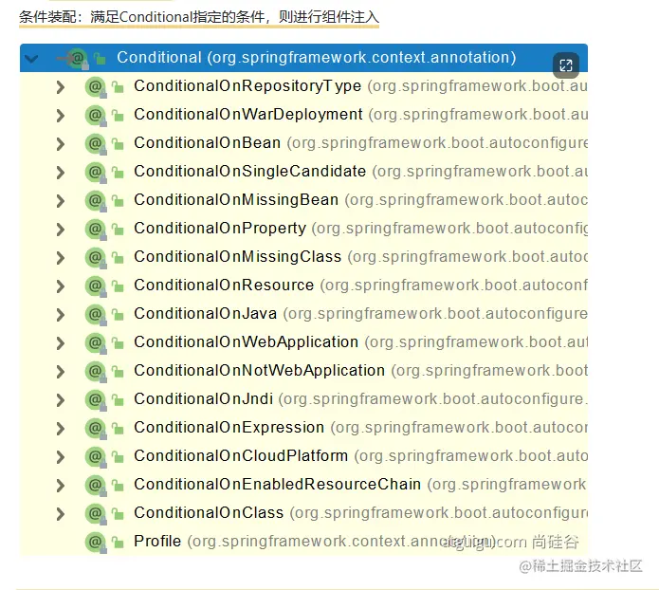Click public lock icon beside Conditional root

[x=100, y=59]
